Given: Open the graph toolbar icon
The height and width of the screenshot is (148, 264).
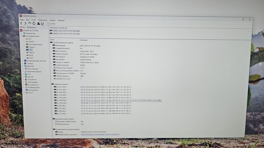Looking at the screenshot, I should pyautogui.click(x=43, y=24).
